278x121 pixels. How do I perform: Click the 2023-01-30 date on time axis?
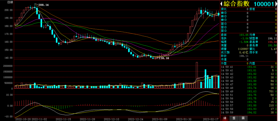184,119
